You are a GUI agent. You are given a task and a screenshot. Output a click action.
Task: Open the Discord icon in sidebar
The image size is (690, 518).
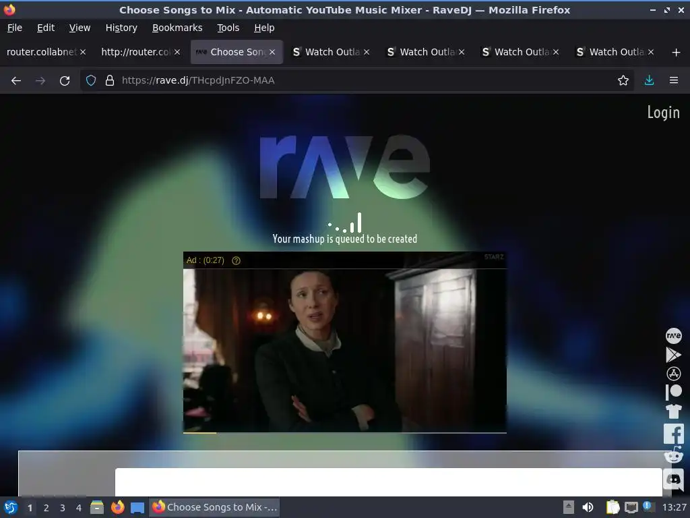coord(673,480)
